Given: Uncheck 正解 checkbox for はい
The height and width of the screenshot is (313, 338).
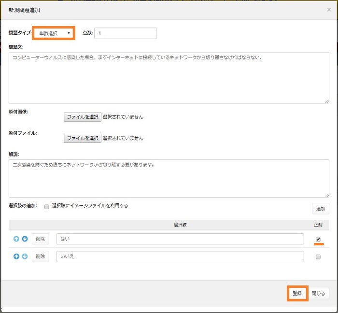Looking at the screenshot, I should click(318, 239).
